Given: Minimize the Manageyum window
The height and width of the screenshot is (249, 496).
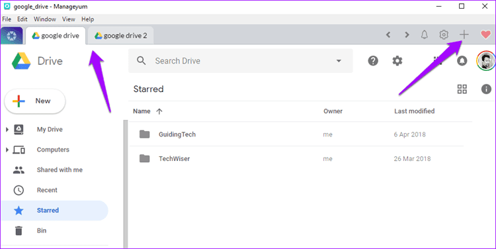Looking at the screenshot, I should tap(438, 7).
